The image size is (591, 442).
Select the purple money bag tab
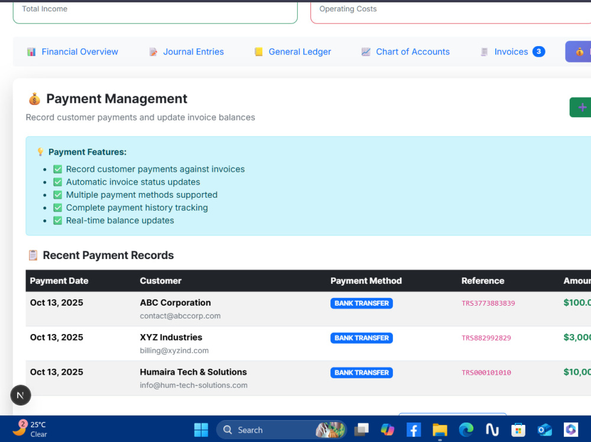click(579, 51)
